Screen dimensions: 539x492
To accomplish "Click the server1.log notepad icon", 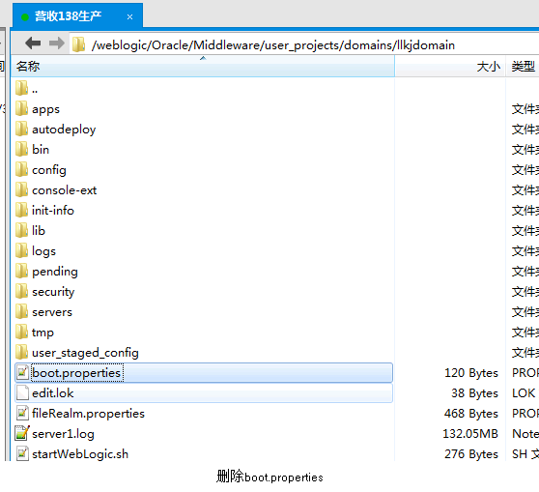I will pos(22,433).
